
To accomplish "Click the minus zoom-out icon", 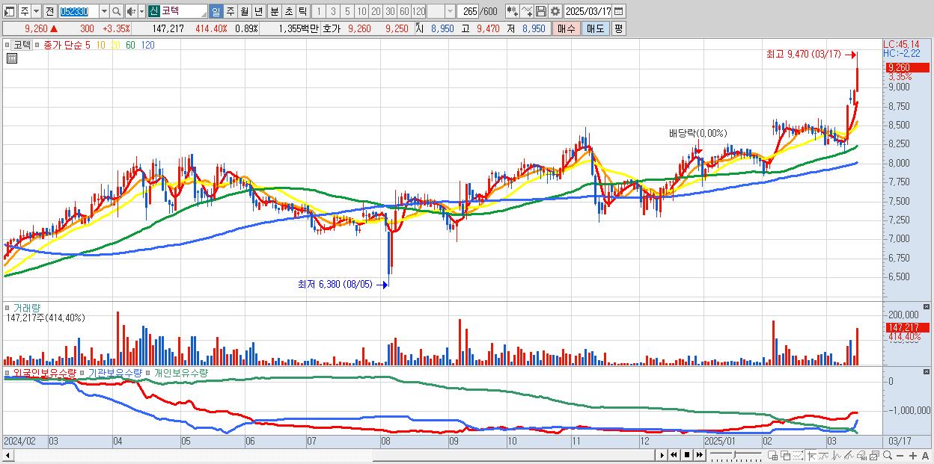I will [x=900, y=455].
